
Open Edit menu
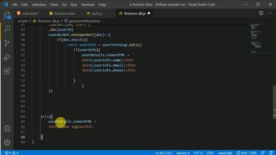coord(25,5)
